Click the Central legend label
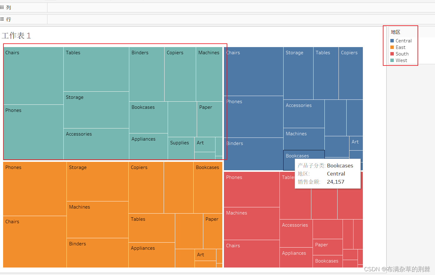Viewport: 435px width, 275px height. tap(403, 41)
